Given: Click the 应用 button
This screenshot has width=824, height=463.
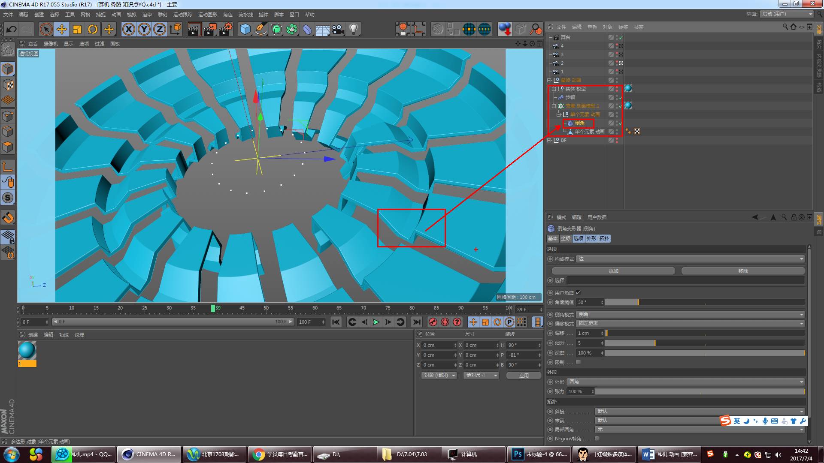Looking at the screenshot, I should 524,375.
